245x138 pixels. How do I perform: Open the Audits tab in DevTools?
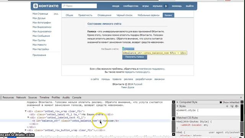coord(66,97)
